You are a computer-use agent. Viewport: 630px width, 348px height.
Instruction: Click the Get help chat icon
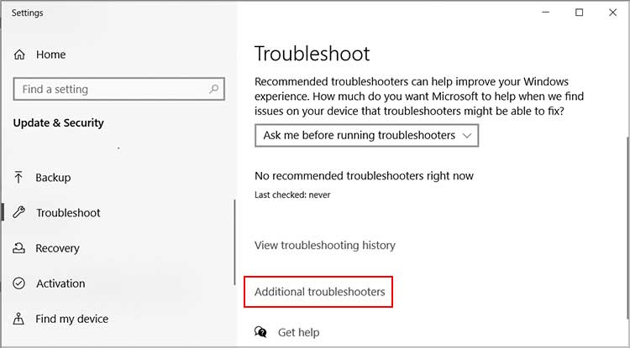260,332
